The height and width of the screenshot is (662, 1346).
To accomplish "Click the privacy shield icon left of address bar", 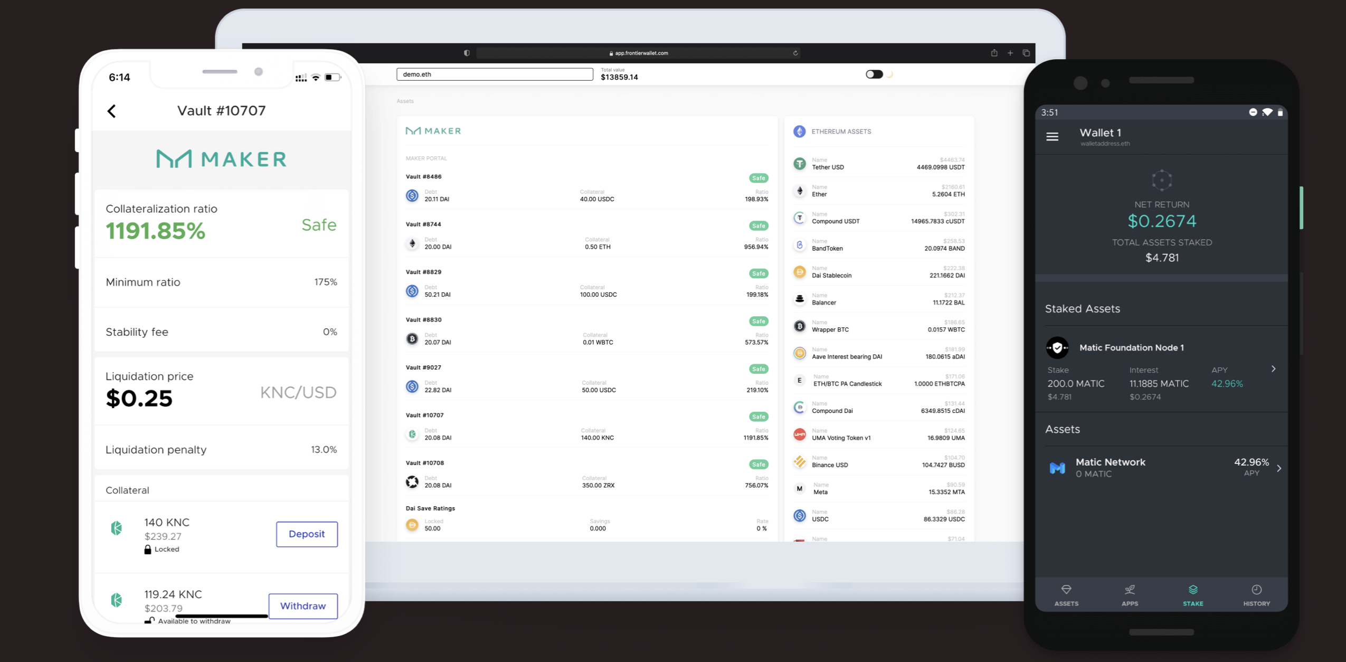I will point(467,53).
